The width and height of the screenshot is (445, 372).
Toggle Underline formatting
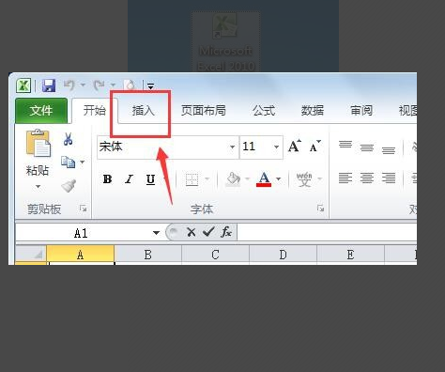pos(150,179)
